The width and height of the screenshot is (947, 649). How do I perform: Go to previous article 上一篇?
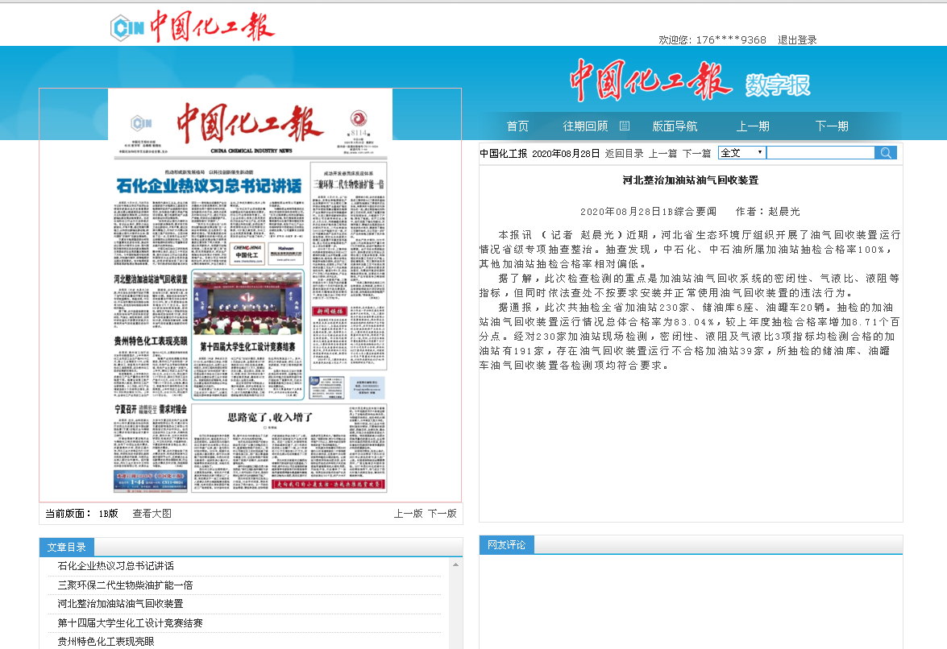click(662, 154)
